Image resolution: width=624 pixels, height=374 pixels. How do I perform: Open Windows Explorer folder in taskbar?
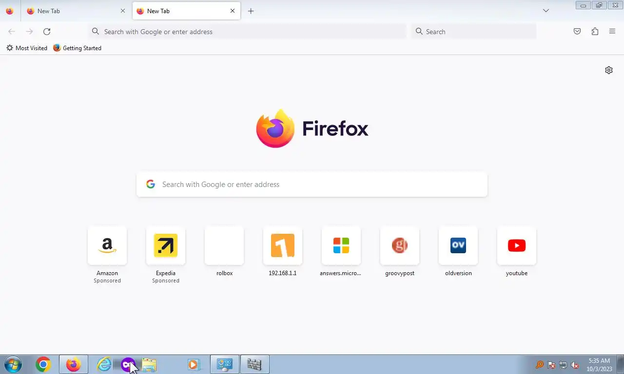coord(149,364)
